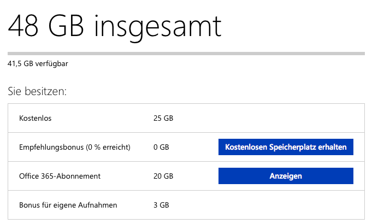Click the gray storage usage bar
Screen dimensions: 384x224
(186, 53)
